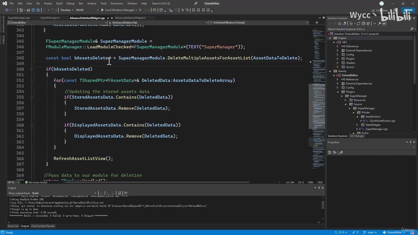Image resolution: width=418 pixels, height=235 pixels.
Task: Switch to Error List tab
Action: point(13,226)
